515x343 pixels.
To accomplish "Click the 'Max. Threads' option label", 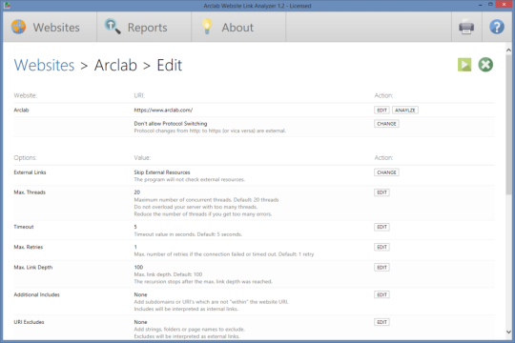I will (30, 192).
